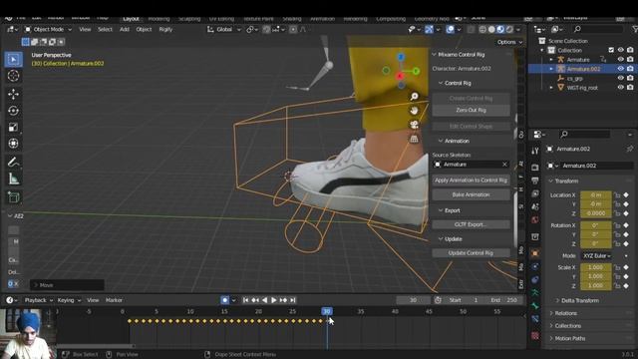638x359 pixels.
Task: Open viewport Select menu
Action: pos(105,29)
